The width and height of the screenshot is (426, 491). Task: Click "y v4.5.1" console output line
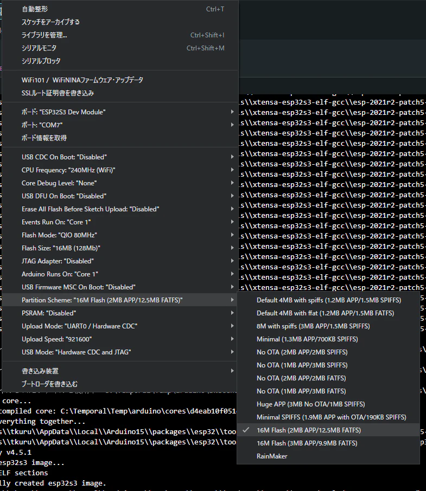pyautogui.click(x=16, y=452)
